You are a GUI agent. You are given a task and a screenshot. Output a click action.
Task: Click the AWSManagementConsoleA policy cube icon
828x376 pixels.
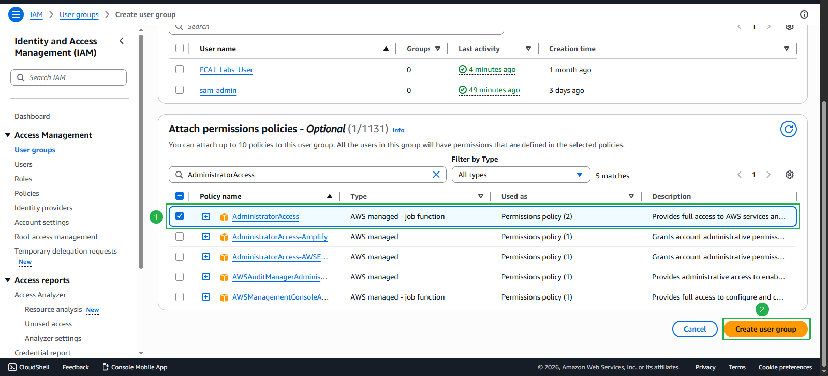point(224,297)
